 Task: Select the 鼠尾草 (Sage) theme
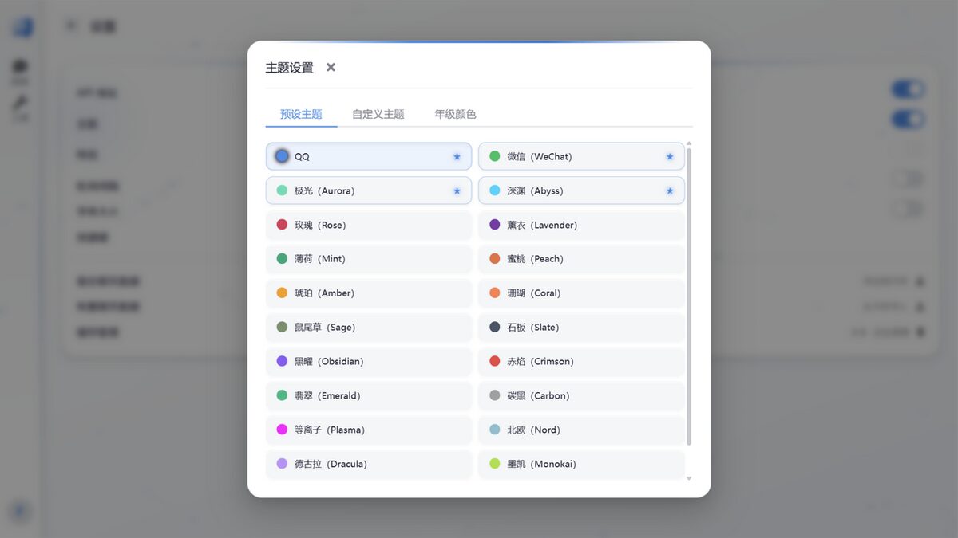[x=369, y=328]
